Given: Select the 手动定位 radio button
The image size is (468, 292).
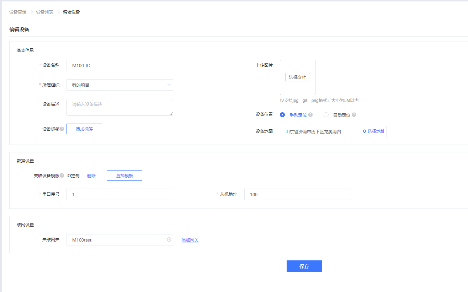Looking at the screenshot, I should click(282, 115).
